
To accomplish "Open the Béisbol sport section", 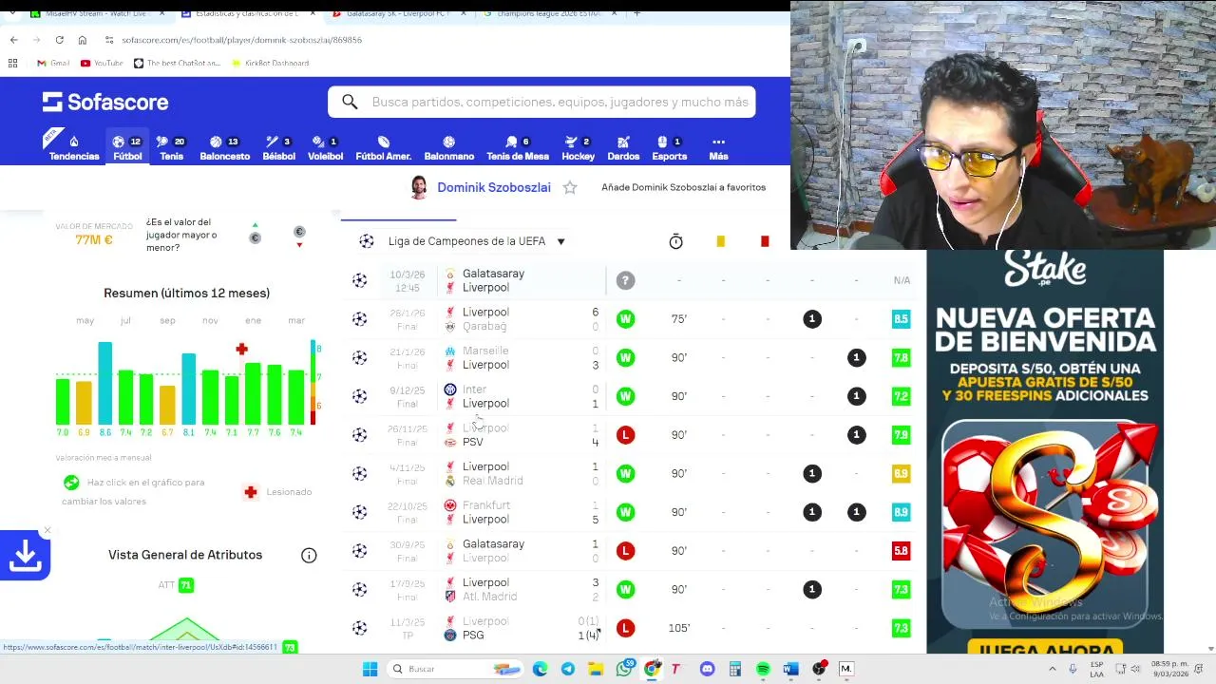I will pyautogui.click(x=278, y=148).
